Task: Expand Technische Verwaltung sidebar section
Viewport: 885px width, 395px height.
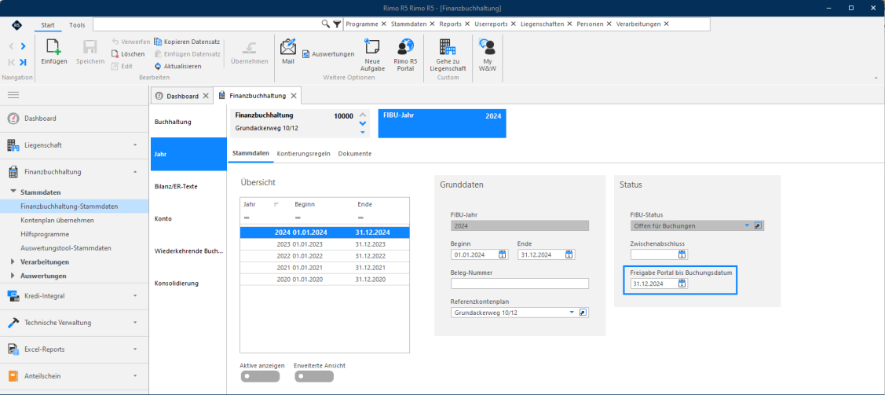Action: (x=135, y=322)
